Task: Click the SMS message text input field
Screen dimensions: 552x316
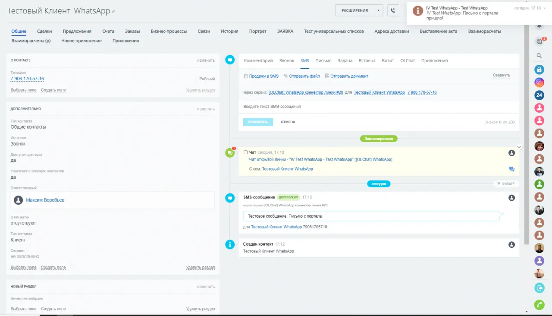Action: coord(379,106)
